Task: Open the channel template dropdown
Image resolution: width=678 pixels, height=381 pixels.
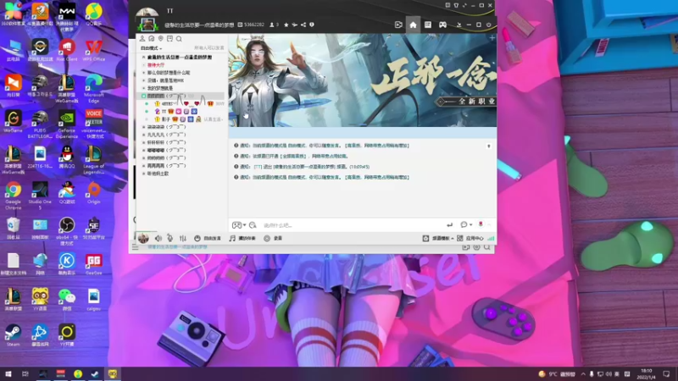Action: point(438,239)
